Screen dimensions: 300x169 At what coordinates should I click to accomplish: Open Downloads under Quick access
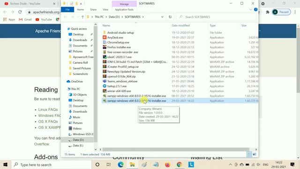click(80, 40)
